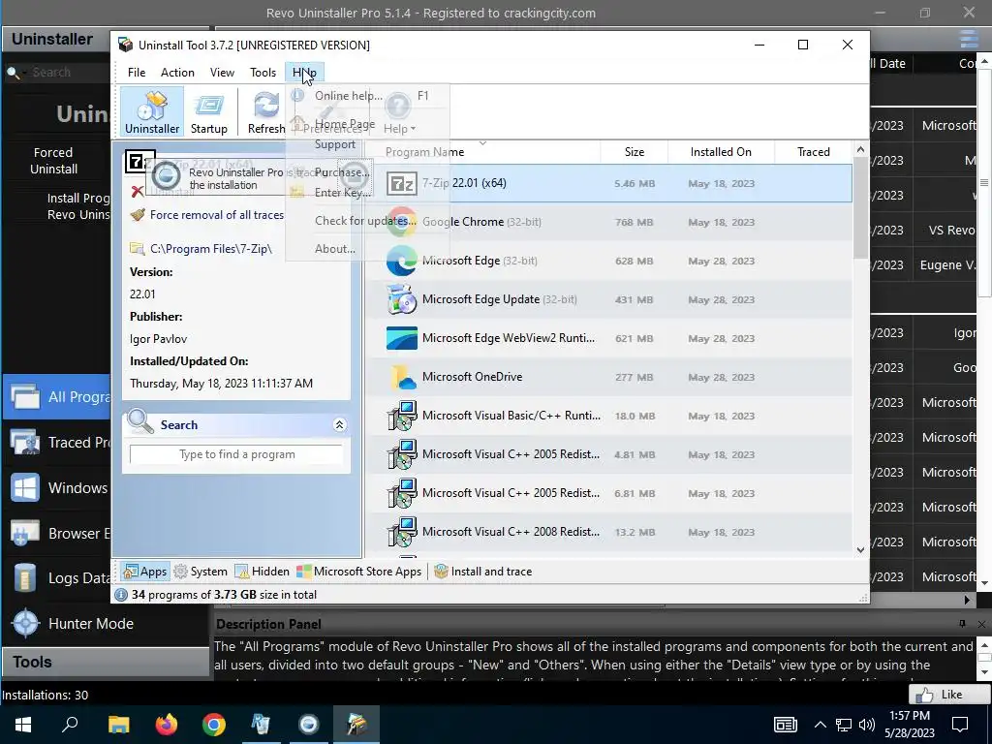Sort by Size column header
The height and width of the screenshot is (744, 992).
point(634,152)
